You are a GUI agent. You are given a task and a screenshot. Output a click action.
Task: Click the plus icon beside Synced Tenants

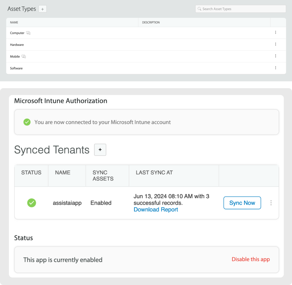[100, 149]
